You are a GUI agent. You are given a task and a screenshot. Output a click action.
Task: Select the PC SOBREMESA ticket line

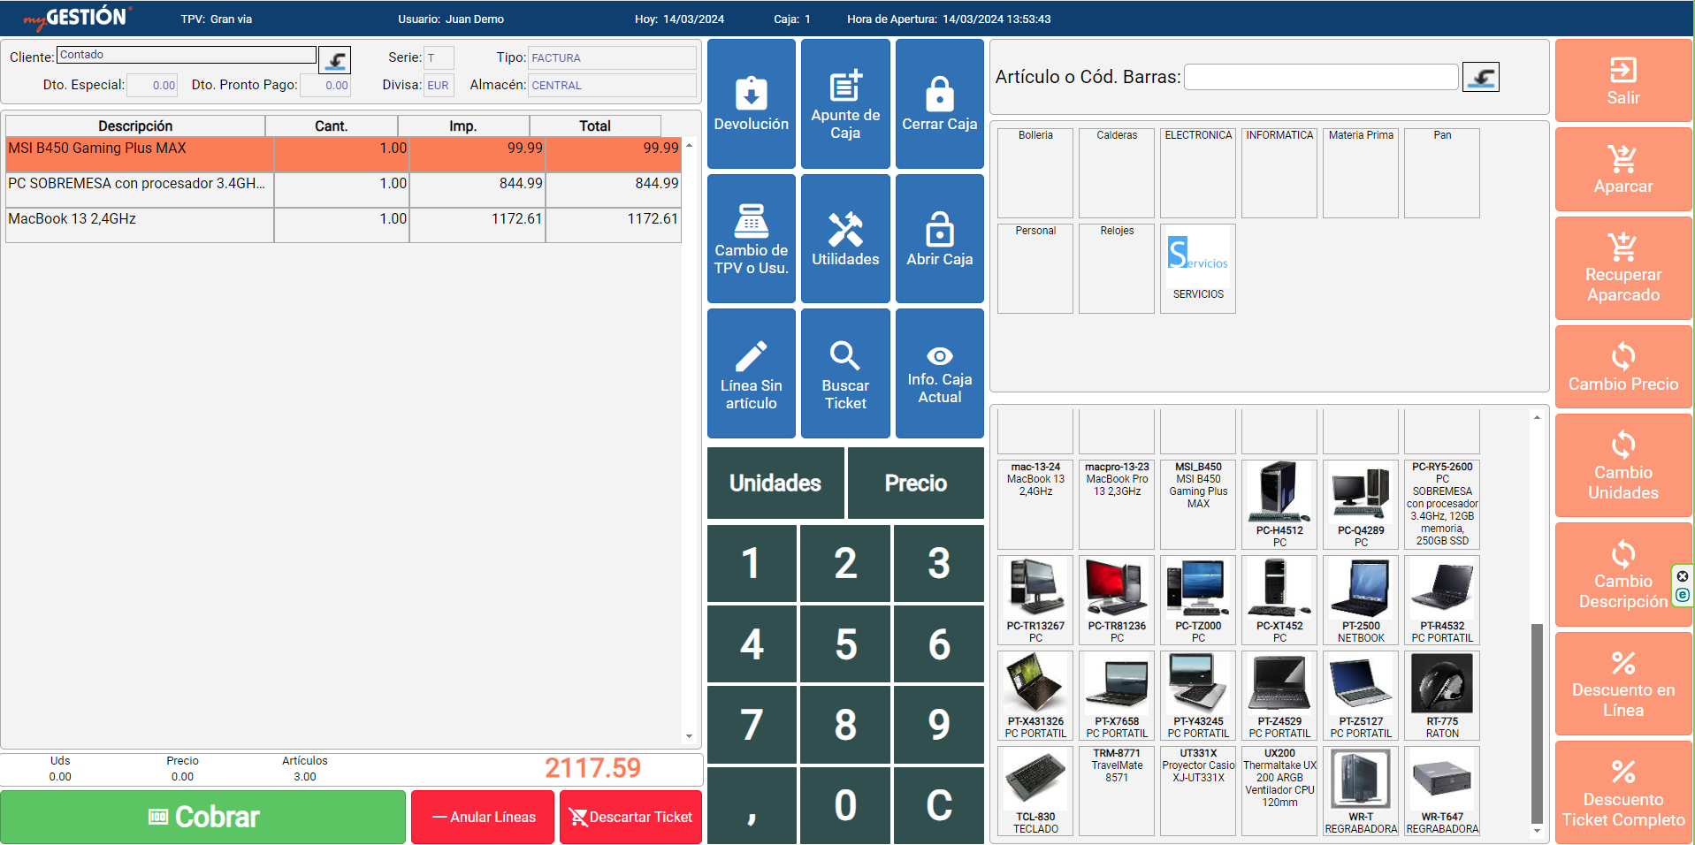tap(343, 190)
